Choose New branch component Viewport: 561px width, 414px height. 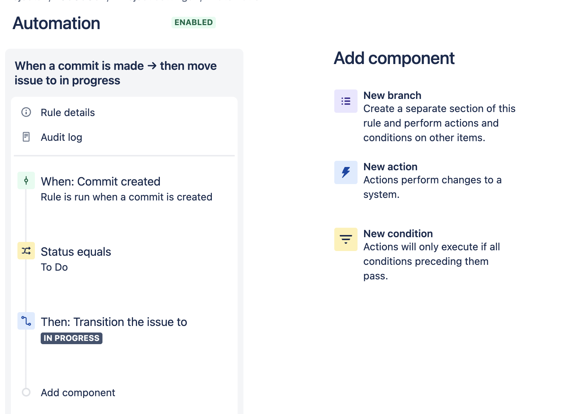tap(425, 116)
